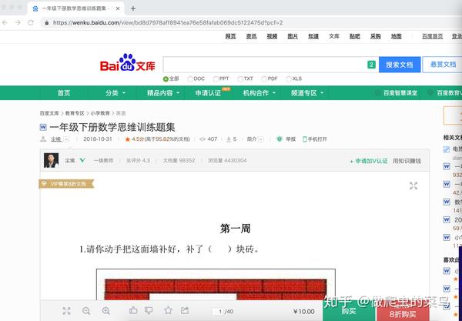
Task: Open the 频道专区 dropdown
Action: pos(307,93)
